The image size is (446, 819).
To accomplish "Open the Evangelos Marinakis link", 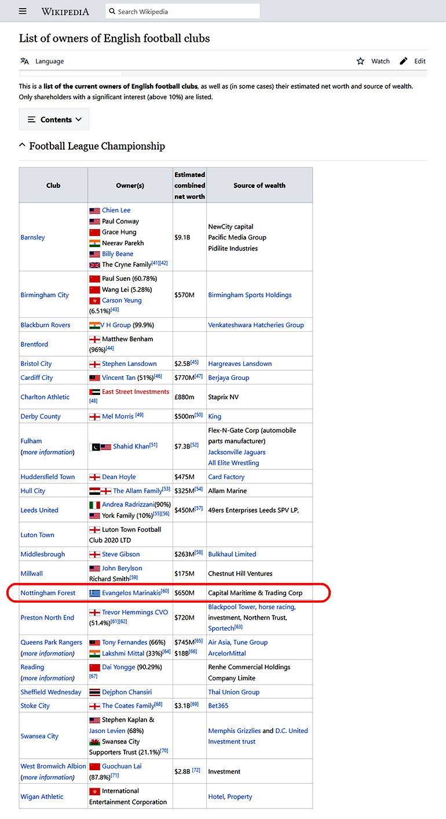I will point(131,593).
